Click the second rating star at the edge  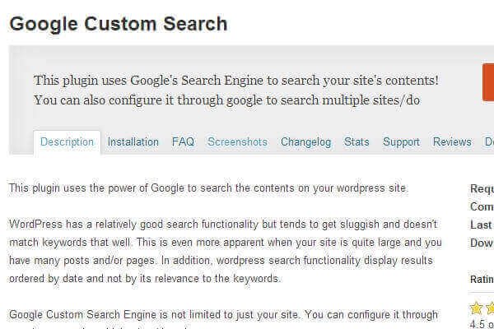490,309
